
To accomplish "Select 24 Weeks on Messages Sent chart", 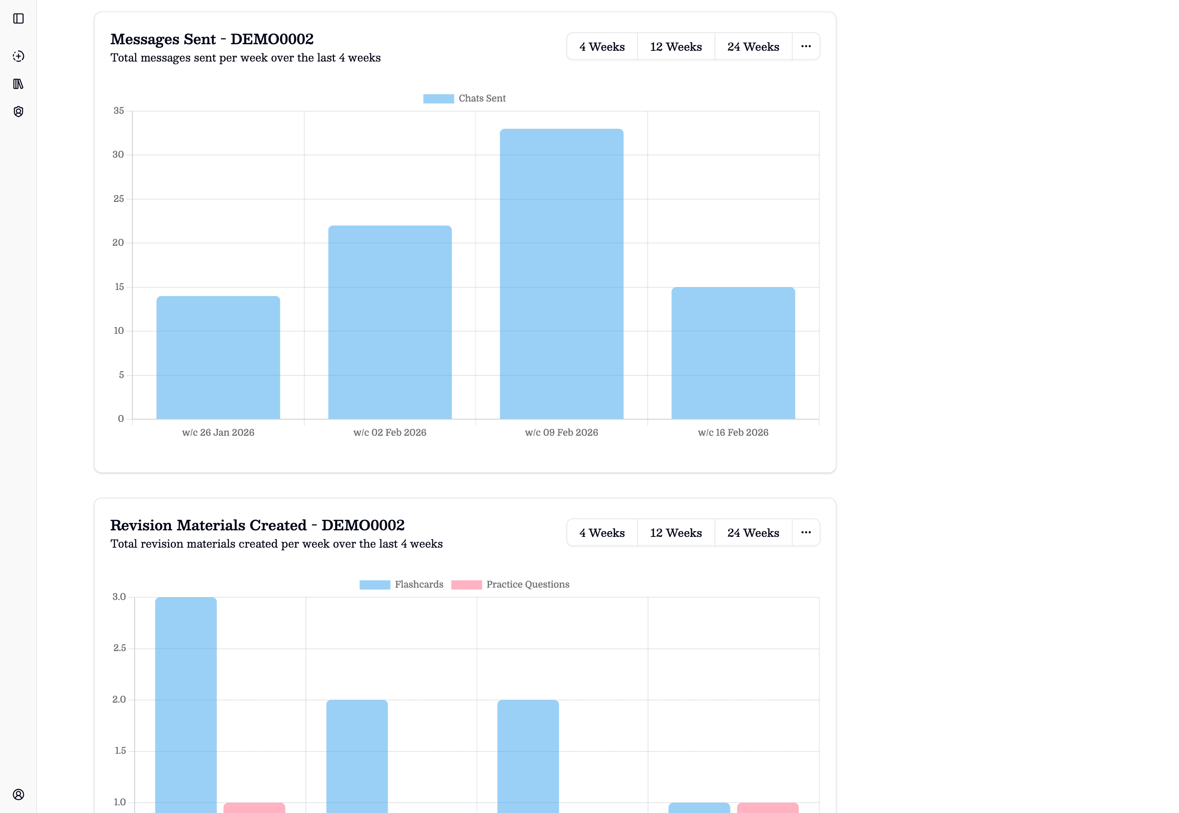I will pos(753,47).
